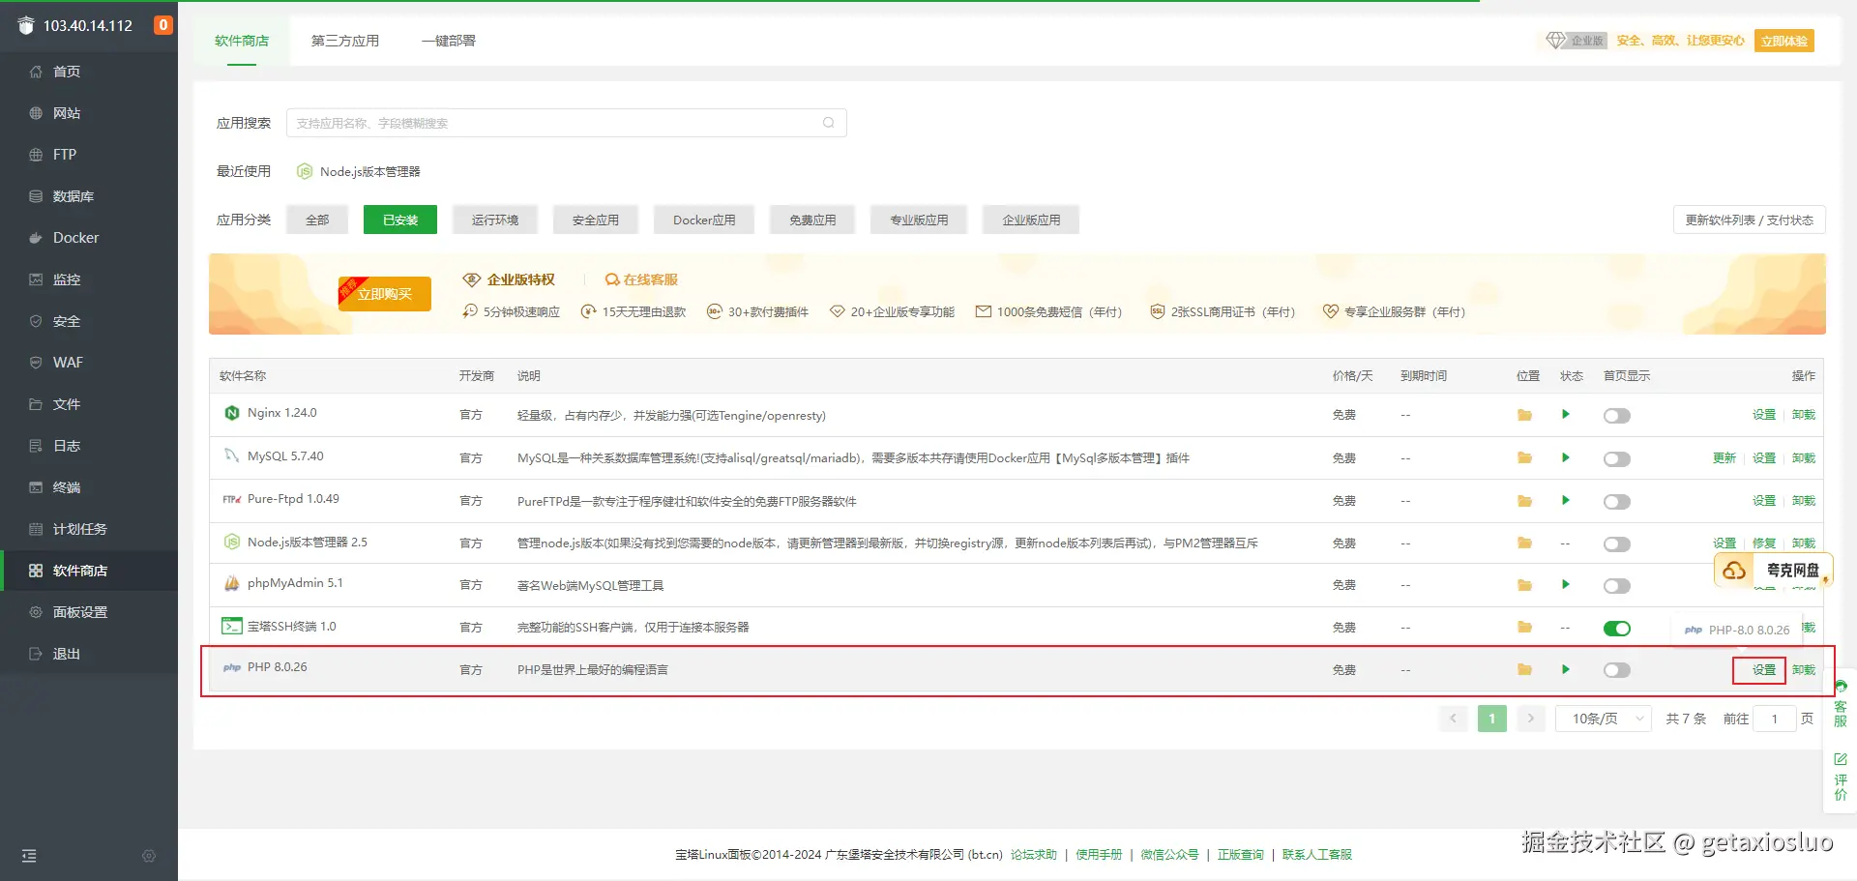The width and height of the screenshot is (1857, 881).
Task: Open the PHP 8.0.26 install folder icon
Action: 1524,669
